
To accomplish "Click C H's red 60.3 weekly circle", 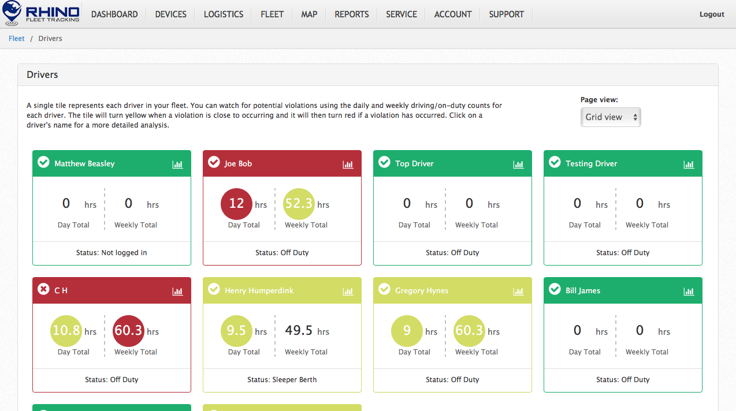I will tap(129, 331).
